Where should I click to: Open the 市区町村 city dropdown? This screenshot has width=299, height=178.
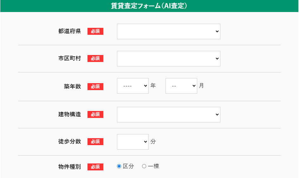coord(169,58)
